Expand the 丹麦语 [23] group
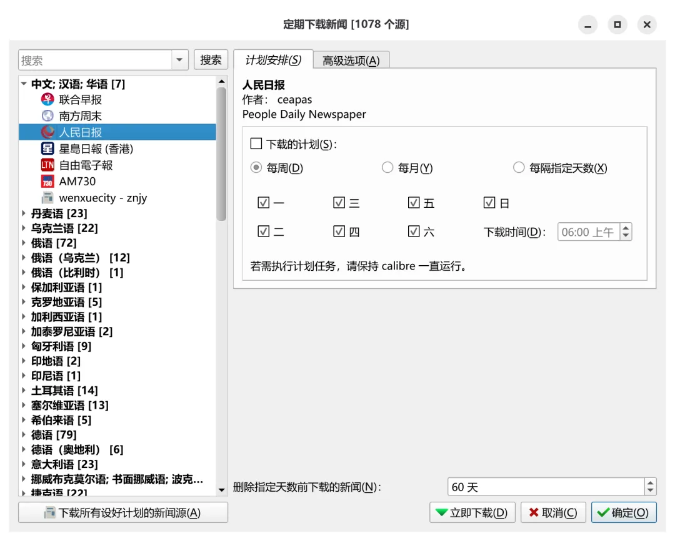Screen dimensions: 675x541 pyautogui.click(x=24, y=213)
